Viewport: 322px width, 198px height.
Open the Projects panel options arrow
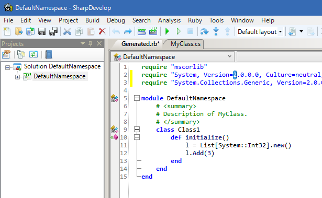pos(83,43)
